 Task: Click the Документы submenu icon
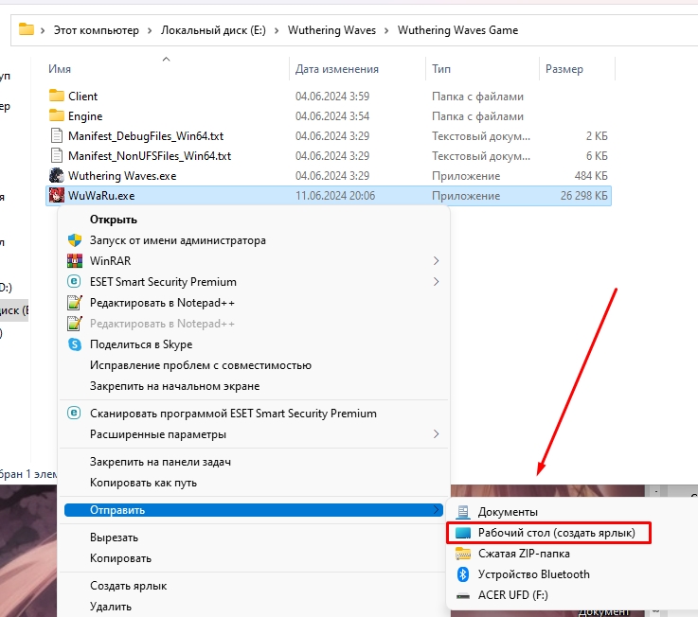463,512
